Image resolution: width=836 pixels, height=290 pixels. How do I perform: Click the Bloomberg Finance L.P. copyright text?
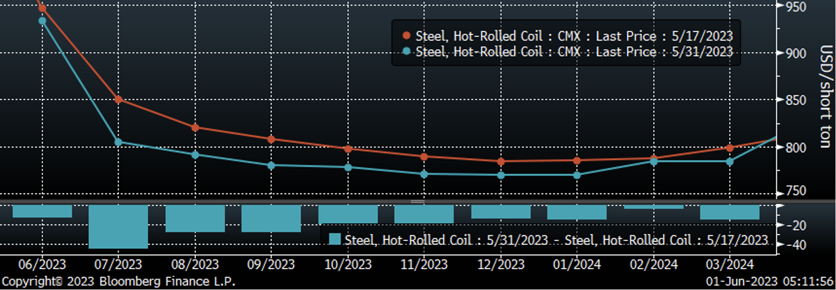[x=119, y=282]
